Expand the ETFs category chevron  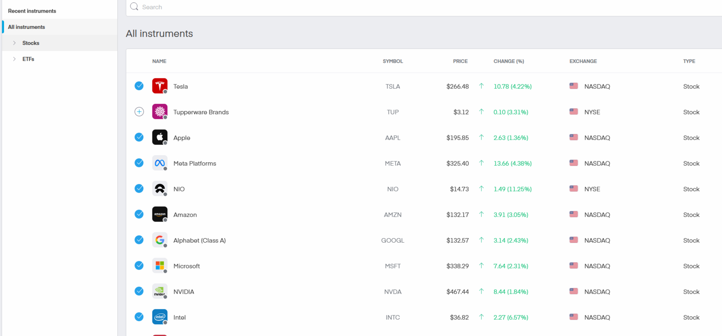[x=14, y=59]
